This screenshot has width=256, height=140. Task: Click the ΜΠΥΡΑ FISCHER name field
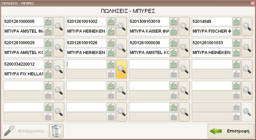pos(212,31)
